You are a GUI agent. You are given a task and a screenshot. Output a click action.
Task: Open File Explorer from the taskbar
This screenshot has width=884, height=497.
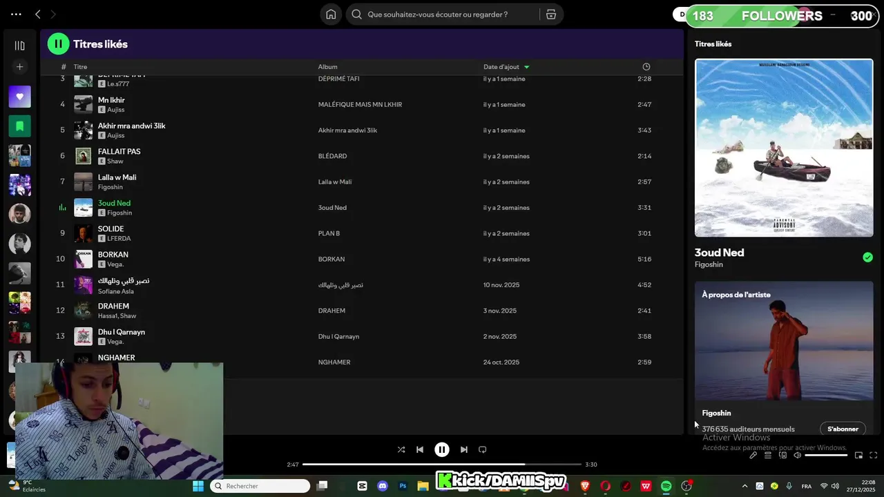[x=423, y=486]
